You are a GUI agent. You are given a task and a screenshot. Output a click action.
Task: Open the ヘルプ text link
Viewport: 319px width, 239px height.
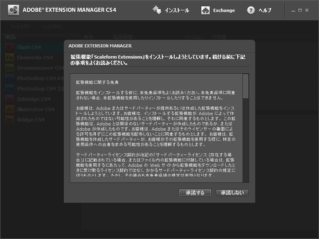pos(265,10)
